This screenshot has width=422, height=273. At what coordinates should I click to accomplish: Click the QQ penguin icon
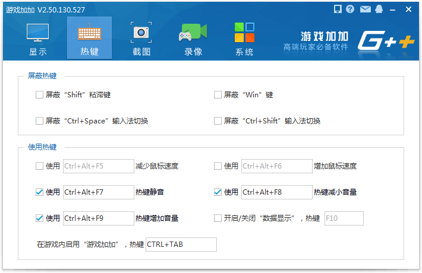point(378,9)
